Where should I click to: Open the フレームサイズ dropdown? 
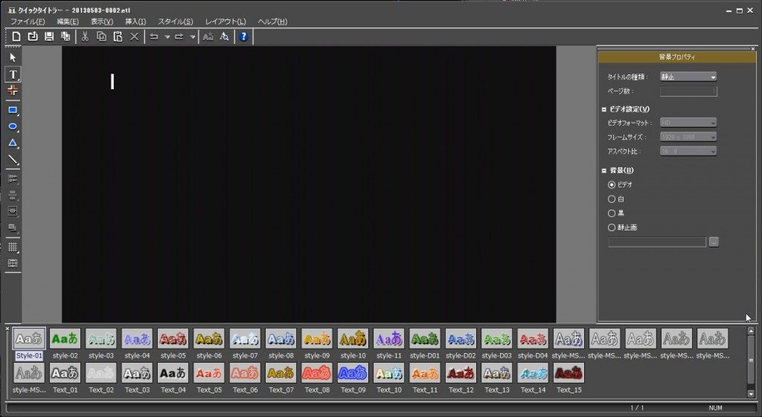688,137
